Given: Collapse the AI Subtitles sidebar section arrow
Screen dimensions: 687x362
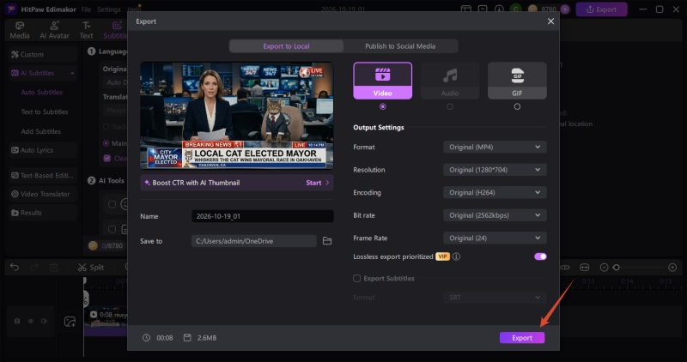Looking at the screenshot, I should 72,73.
